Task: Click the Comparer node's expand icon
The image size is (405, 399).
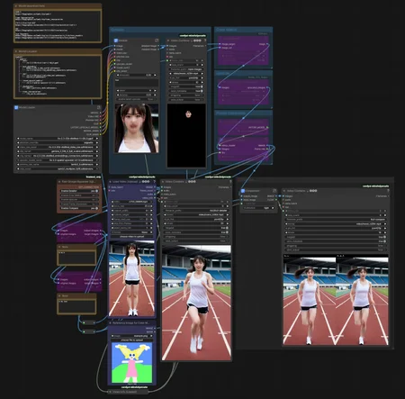Action: click(x=274, y=191)
